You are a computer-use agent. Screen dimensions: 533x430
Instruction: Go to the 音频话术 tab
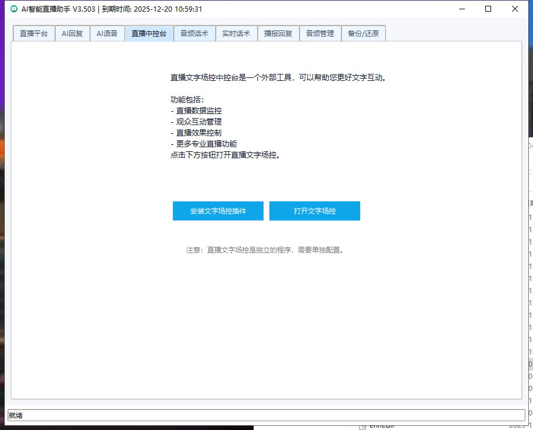[194, 34]
